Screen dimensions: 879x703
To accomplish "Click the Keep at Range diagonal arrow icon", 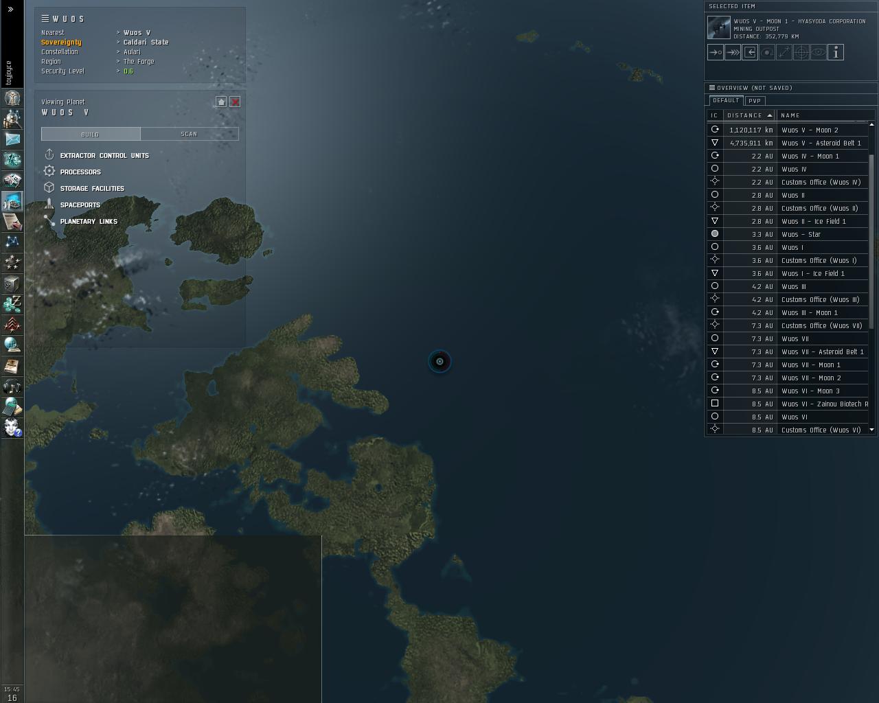I will click(x=784, y=52).
